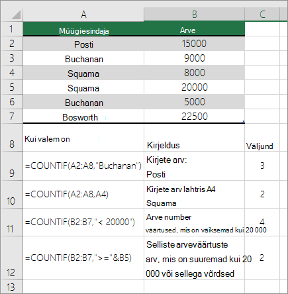This screenshot has height=294, width=288.
Task: Select column A header
Action: 83,15
